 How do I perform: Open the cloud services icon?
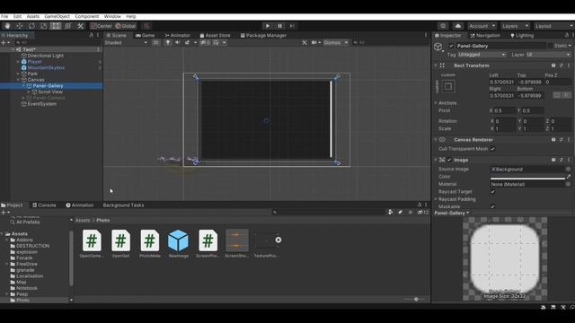(458, 26)
